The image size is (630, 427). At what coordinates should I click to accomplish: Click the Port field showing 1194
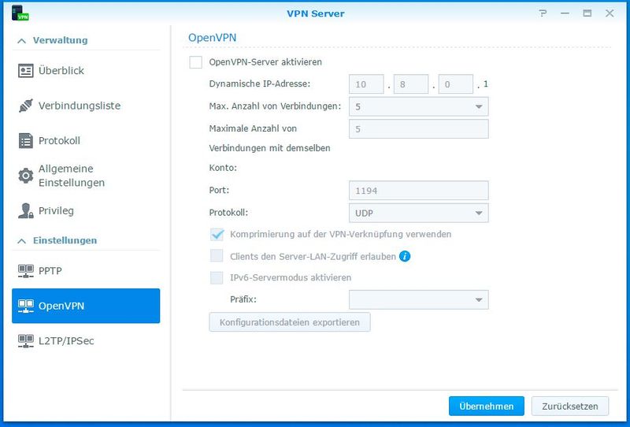[x=419, y=191]
